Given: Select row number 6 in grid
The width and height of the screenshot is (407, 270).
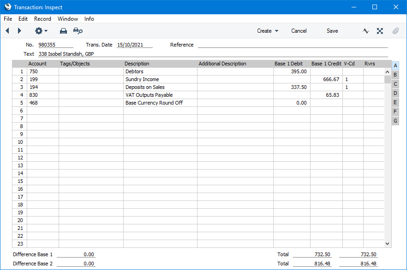Looking at the screenshot, I should [20, 111].
